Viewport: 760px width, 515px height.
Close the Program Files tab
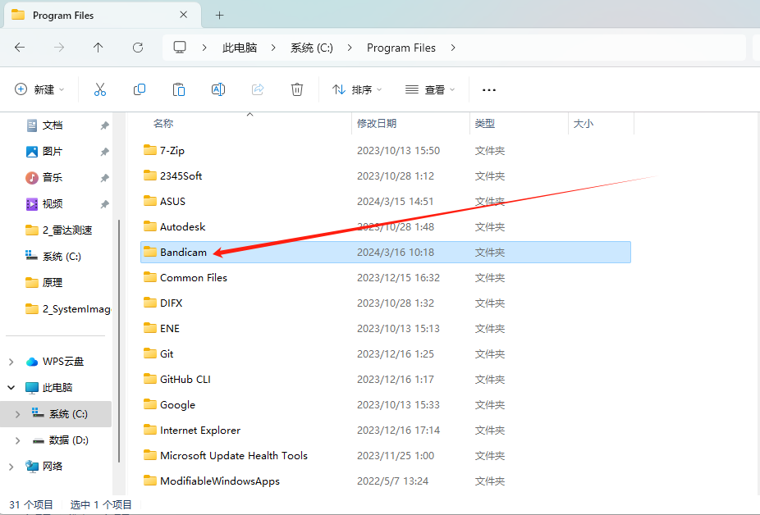point(183,15)
